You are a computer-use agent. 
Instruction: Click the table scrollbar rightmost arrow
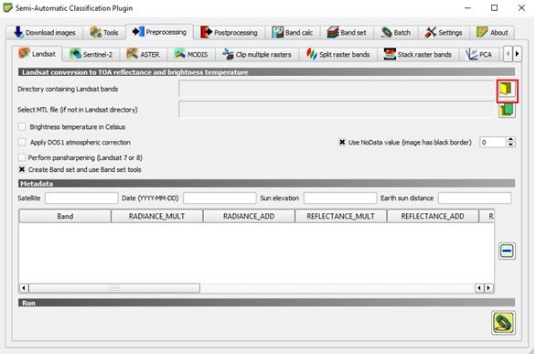coord(488,288)
